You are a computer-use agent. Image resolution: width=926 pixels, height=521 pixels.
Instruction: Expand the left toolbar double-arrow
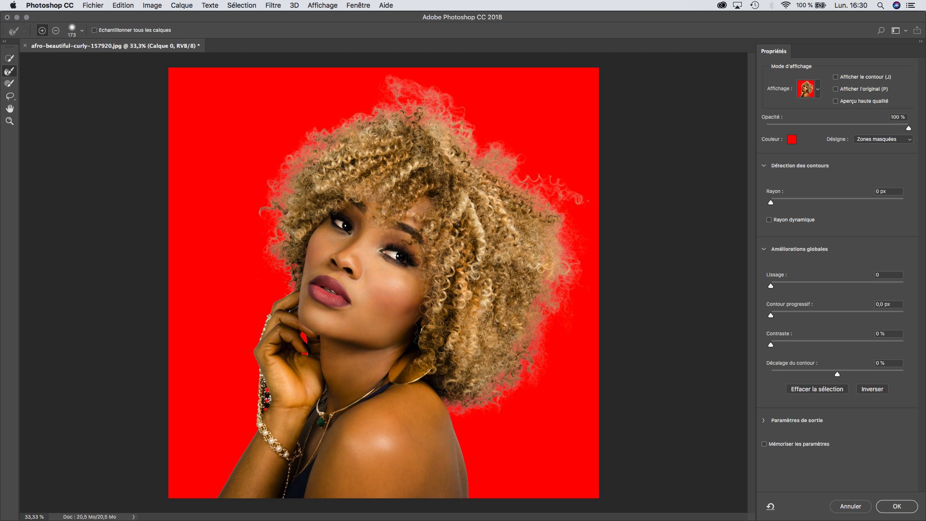[x=4, y=41]
